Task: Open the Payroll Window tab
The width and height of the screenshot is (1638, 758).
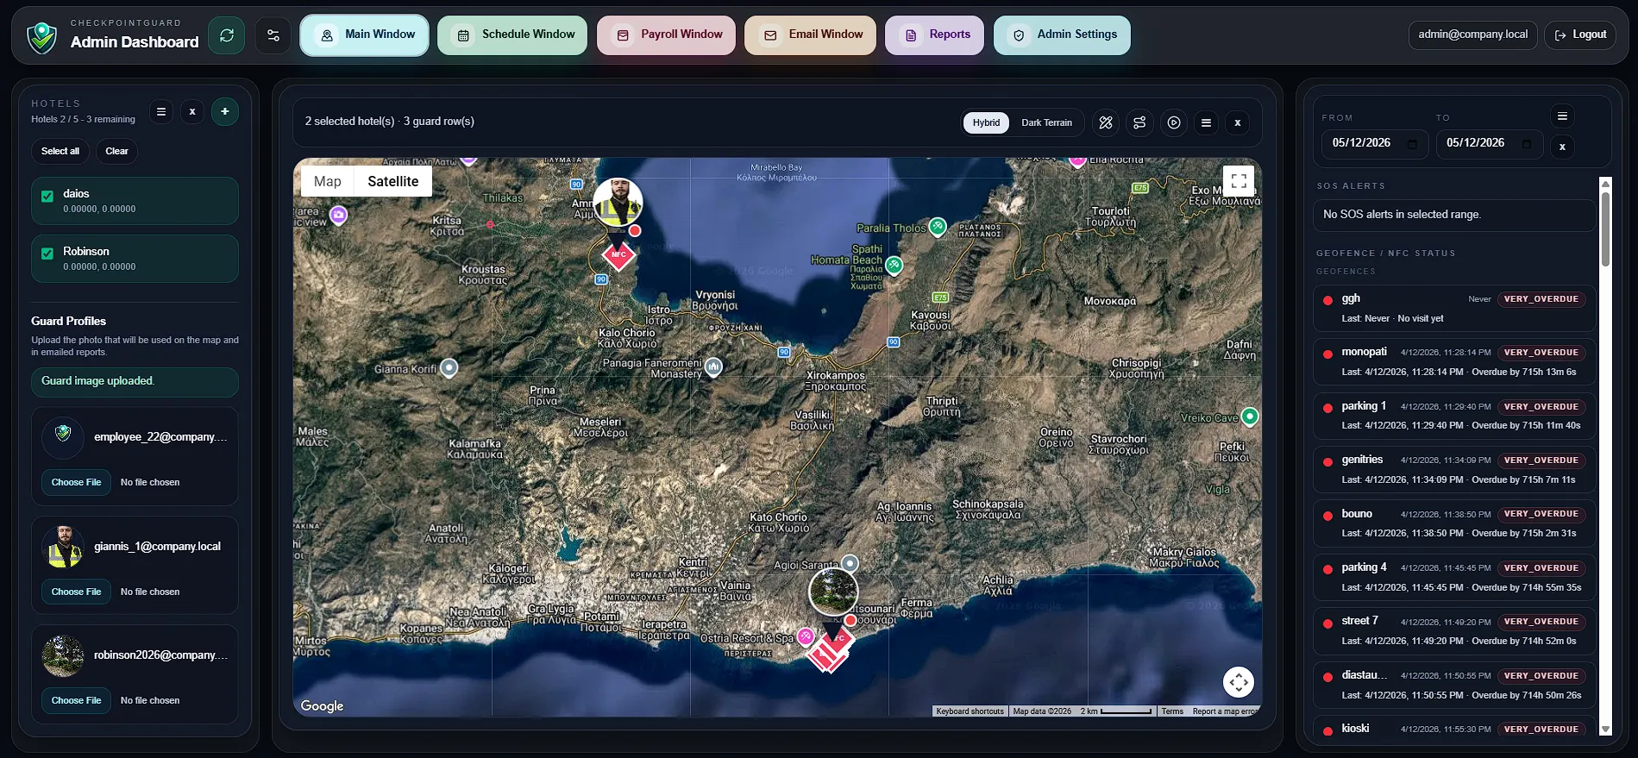Action: coord(666,35)
